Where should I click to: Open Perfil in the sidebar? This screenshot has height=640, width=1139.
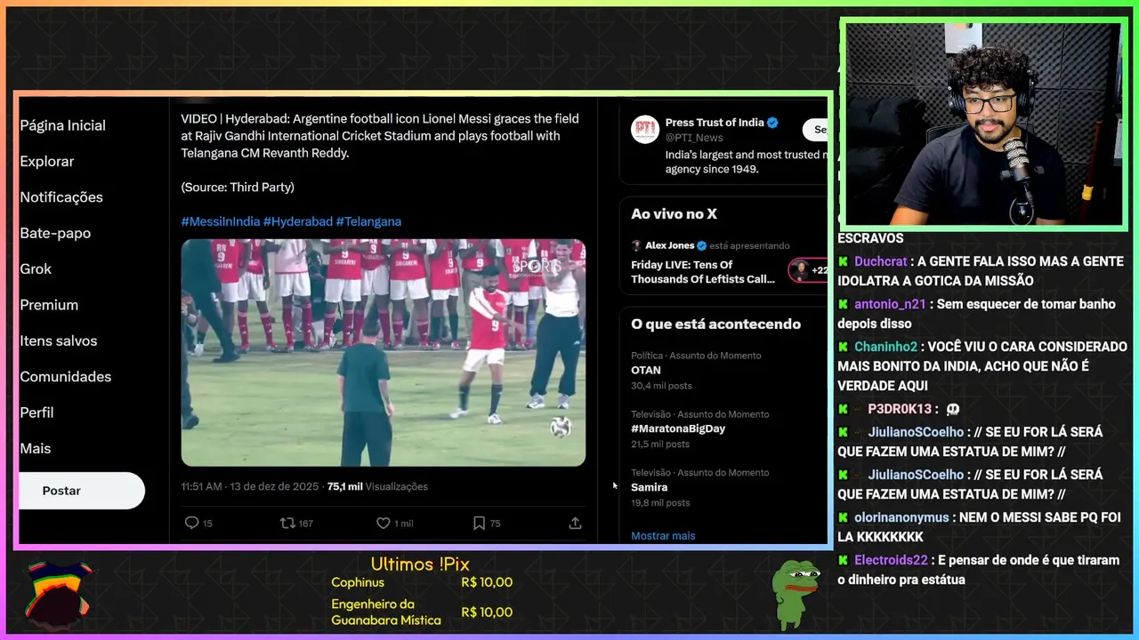click(36, 412)
